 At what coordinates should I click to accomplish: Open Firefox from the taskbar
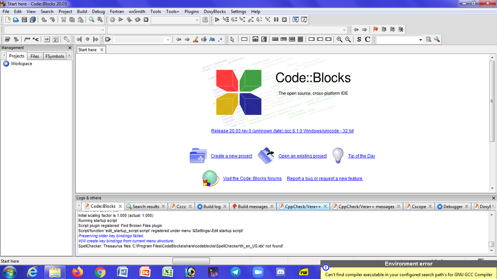click(78, 272)
